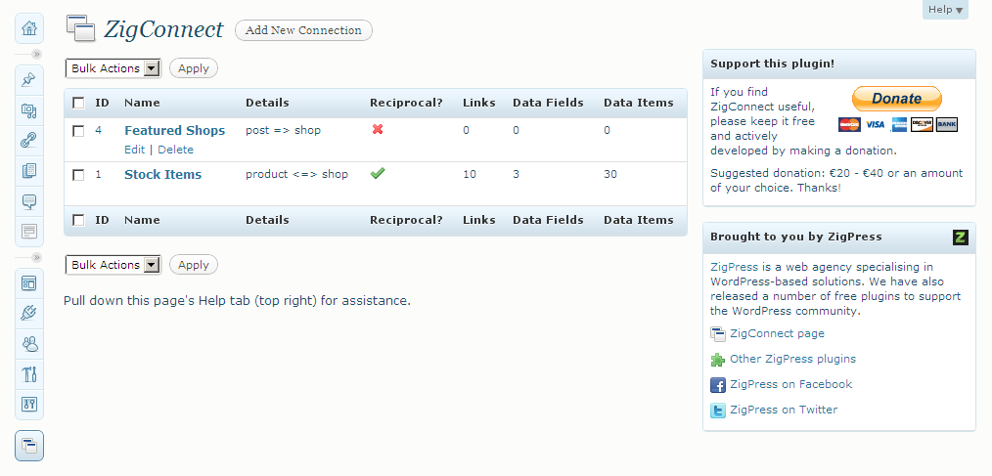The height and width of the screenshot is (476, 992).
Task: Open the Posts pushpin icon in sidebar
Action: point(29,80)
